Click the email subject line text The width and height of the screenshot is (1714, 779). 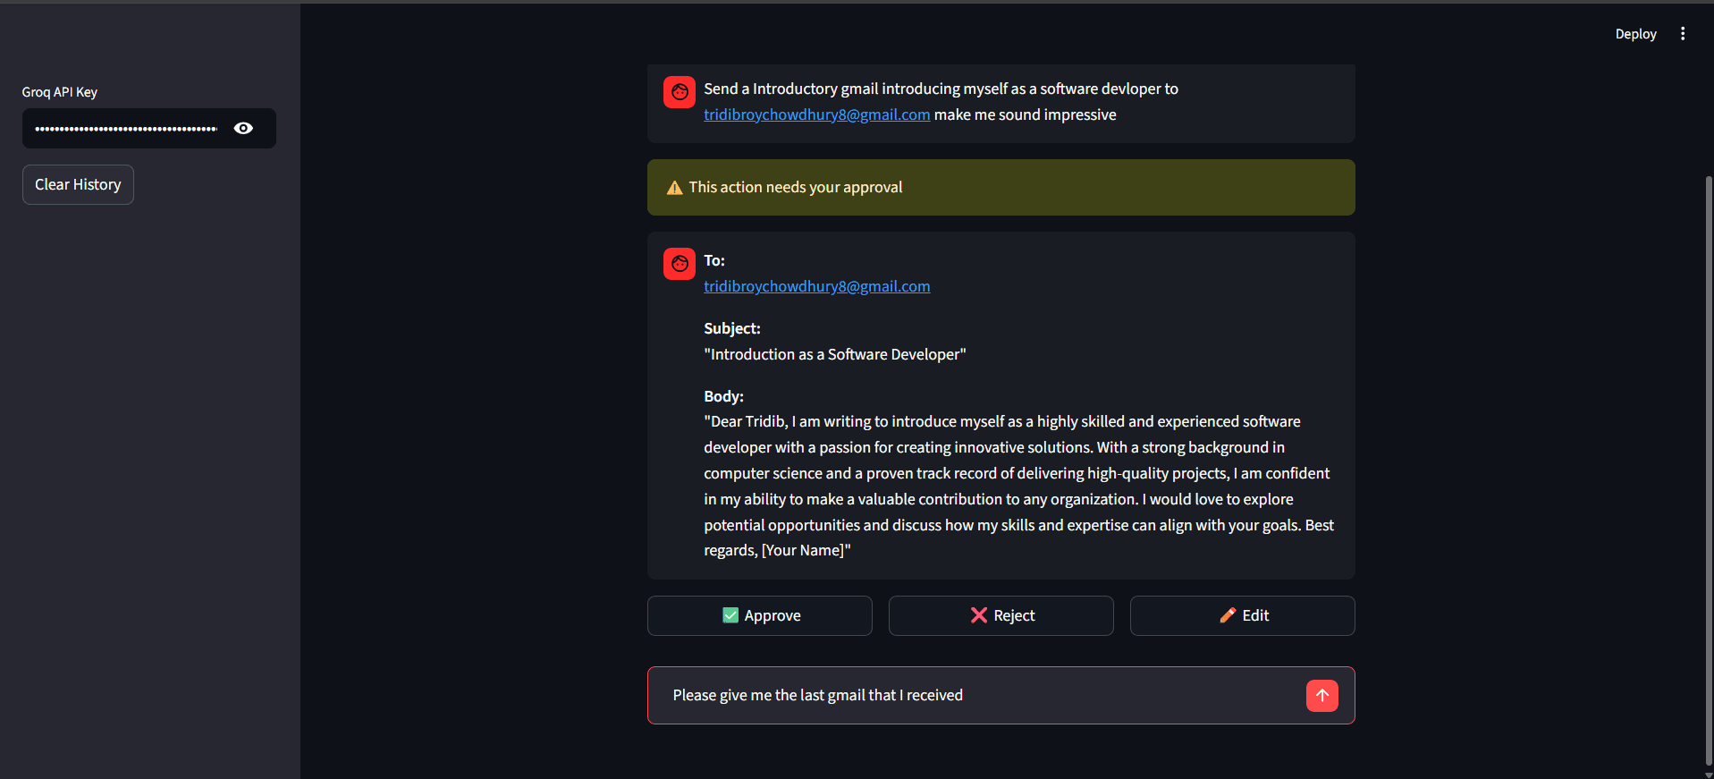point(834,354)
